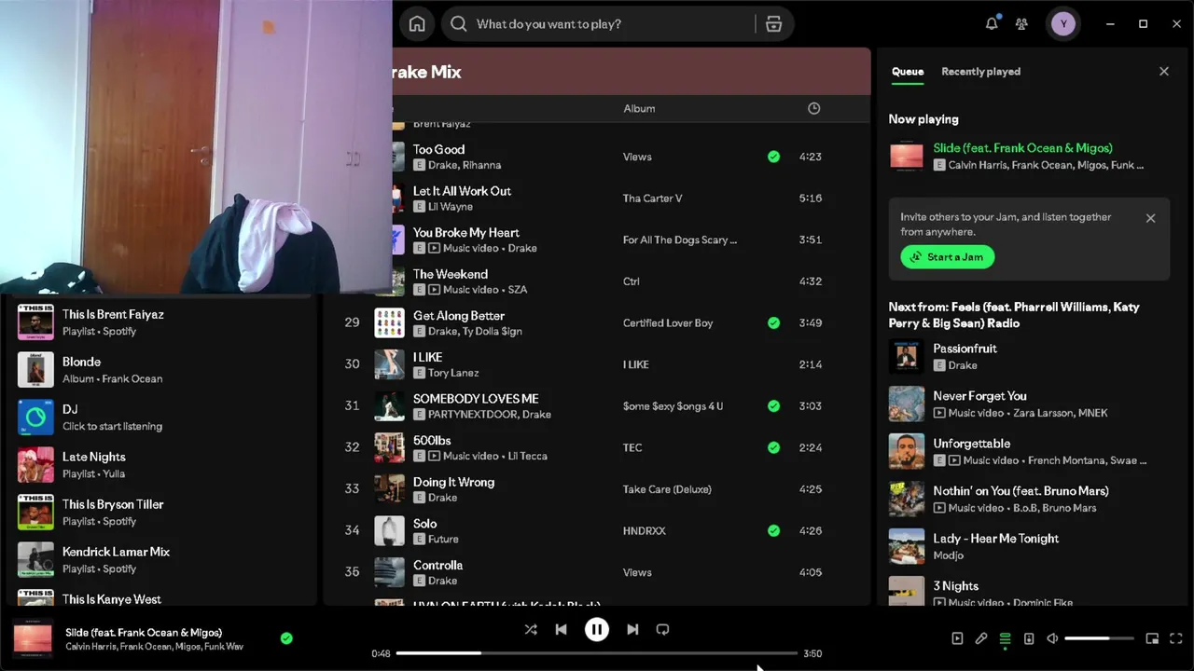Switch to the Queue tab
The image size is (1194, 671).
tap(908, 72)
